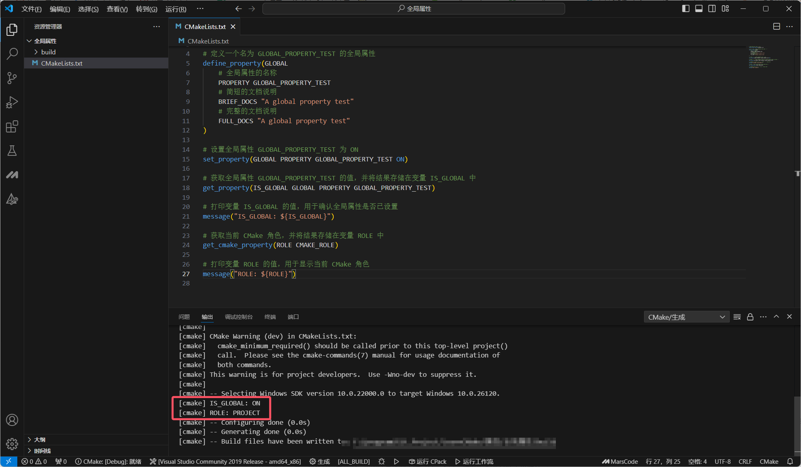Open the Extensions view
The height and width of the screenshot is (467, 801).
(x=12, y=126)
